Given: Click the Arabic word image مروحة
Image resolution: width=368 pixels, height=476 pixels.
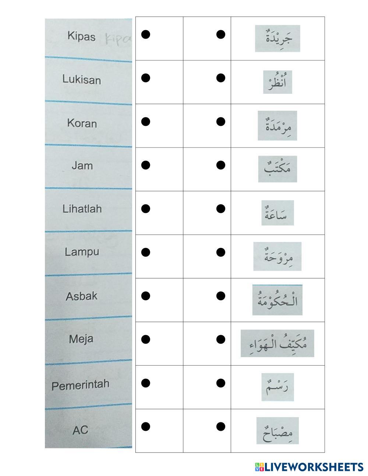Looking at the screenshot, I should (x=277, y=256).
